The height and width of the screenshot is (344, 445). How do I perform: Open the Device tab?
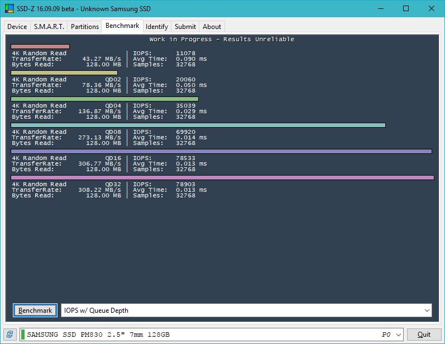click(x=17, y=26)
